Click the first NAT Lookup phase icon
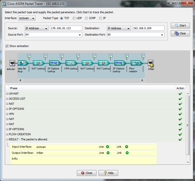Viewport: 195px width, 181px height. tap(38, 63)
